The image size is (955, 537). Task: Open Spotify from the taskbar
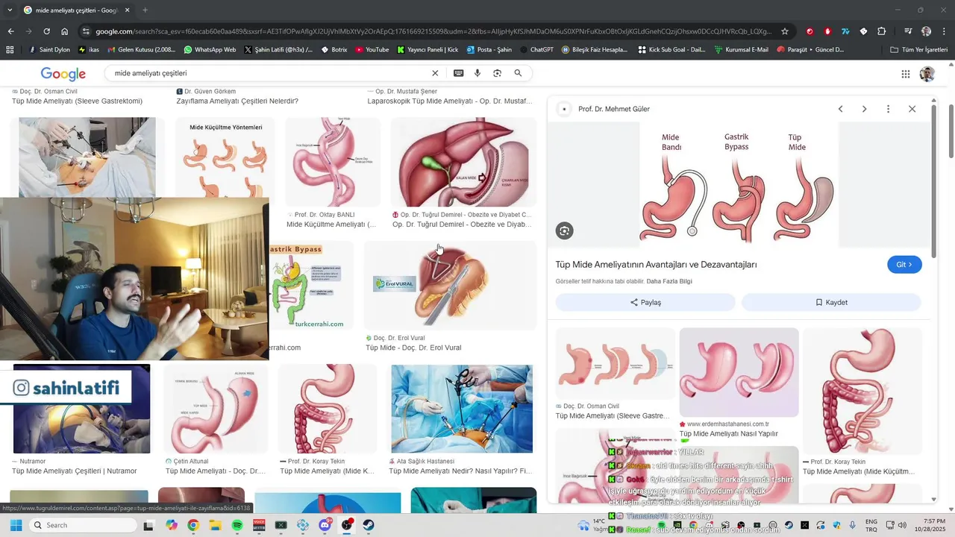point(237,525)
